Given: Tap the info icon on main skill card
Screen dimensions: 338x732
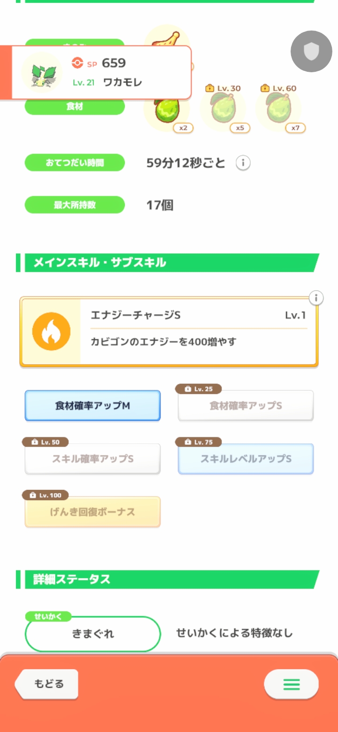Looking at the screenshot, I should click(x=316, y=298).
